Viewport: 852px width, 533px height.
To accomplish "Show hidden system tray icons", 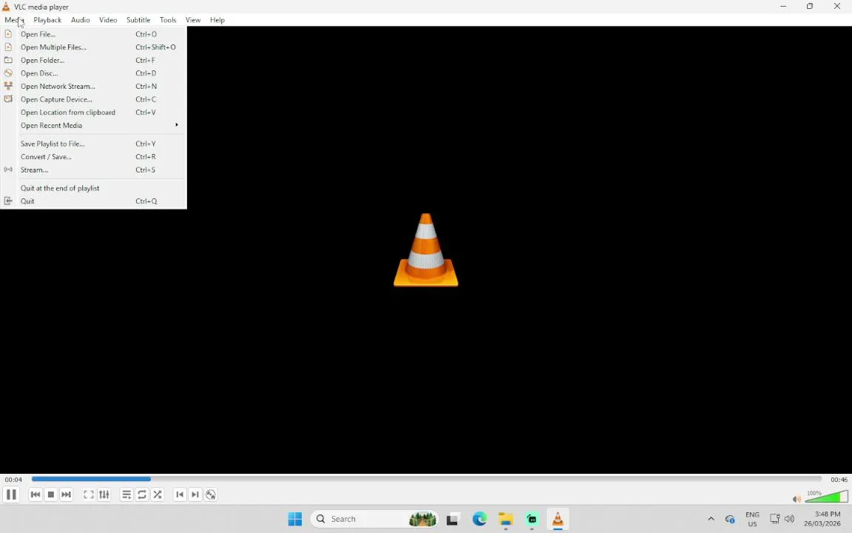I will click(x=711, y=519).
